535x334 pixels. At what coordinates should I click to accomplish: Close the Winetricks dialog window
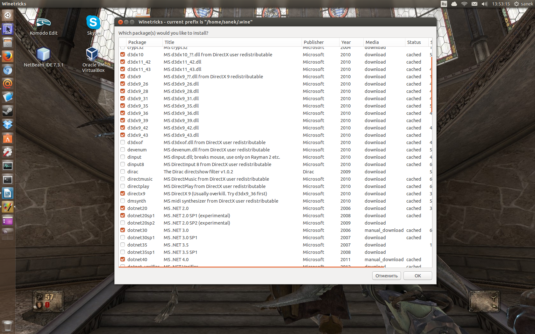click(121, 22)
